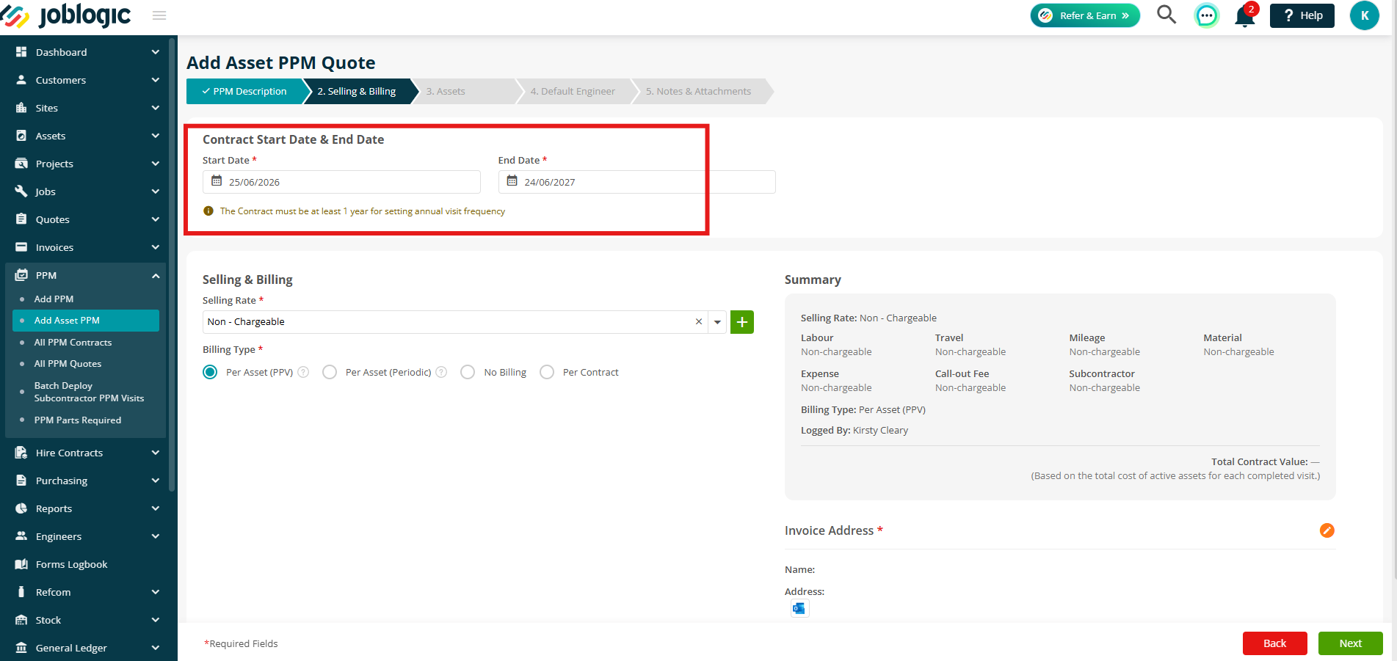Toggle the hamburger menu icon
This screenshot has width=1397, height=661.
coord(159,15)
